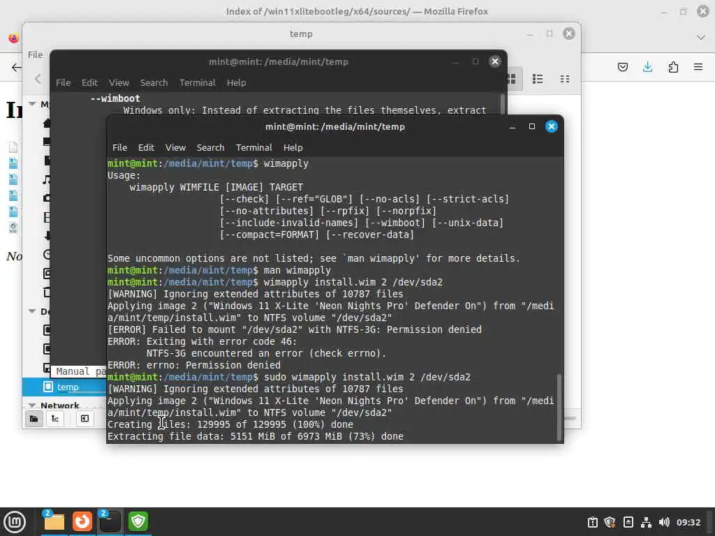
Task: Open sound volume tray icon
Action: (664, 522)
